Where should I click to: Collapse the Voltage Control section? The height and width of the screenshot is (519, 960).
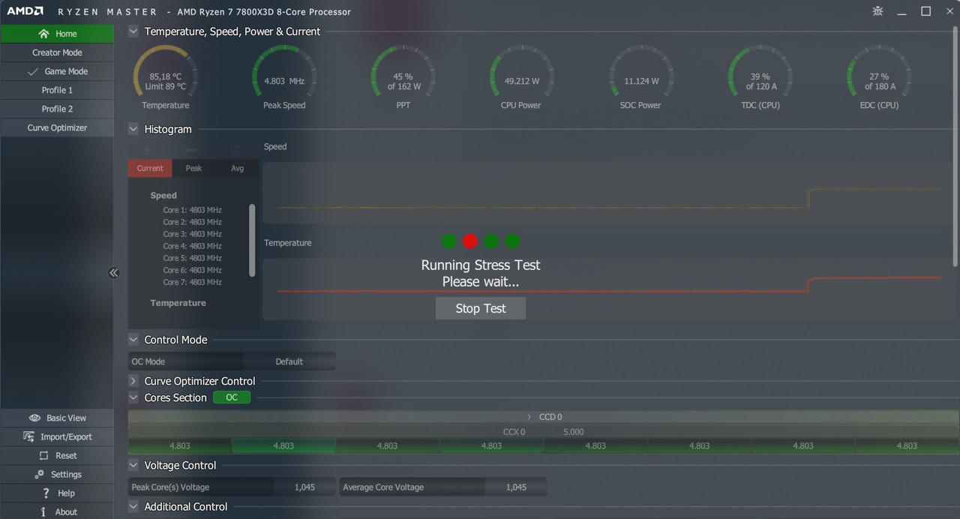(133, 466)
